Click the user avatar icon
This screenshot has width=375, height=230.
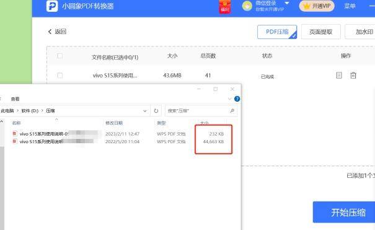tap(247, 6)
